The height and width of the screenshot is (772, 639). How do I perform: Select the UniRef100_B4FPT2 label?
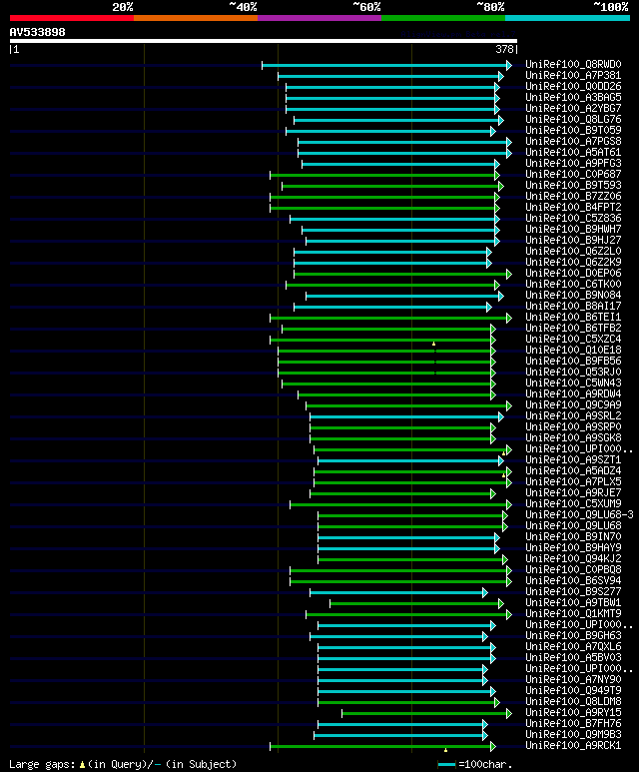(573, 208)
